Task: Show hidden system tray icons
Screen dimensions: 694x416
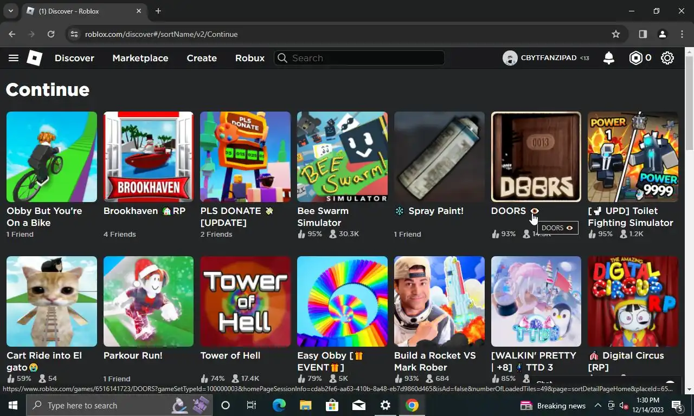Action: pos(597,405)
